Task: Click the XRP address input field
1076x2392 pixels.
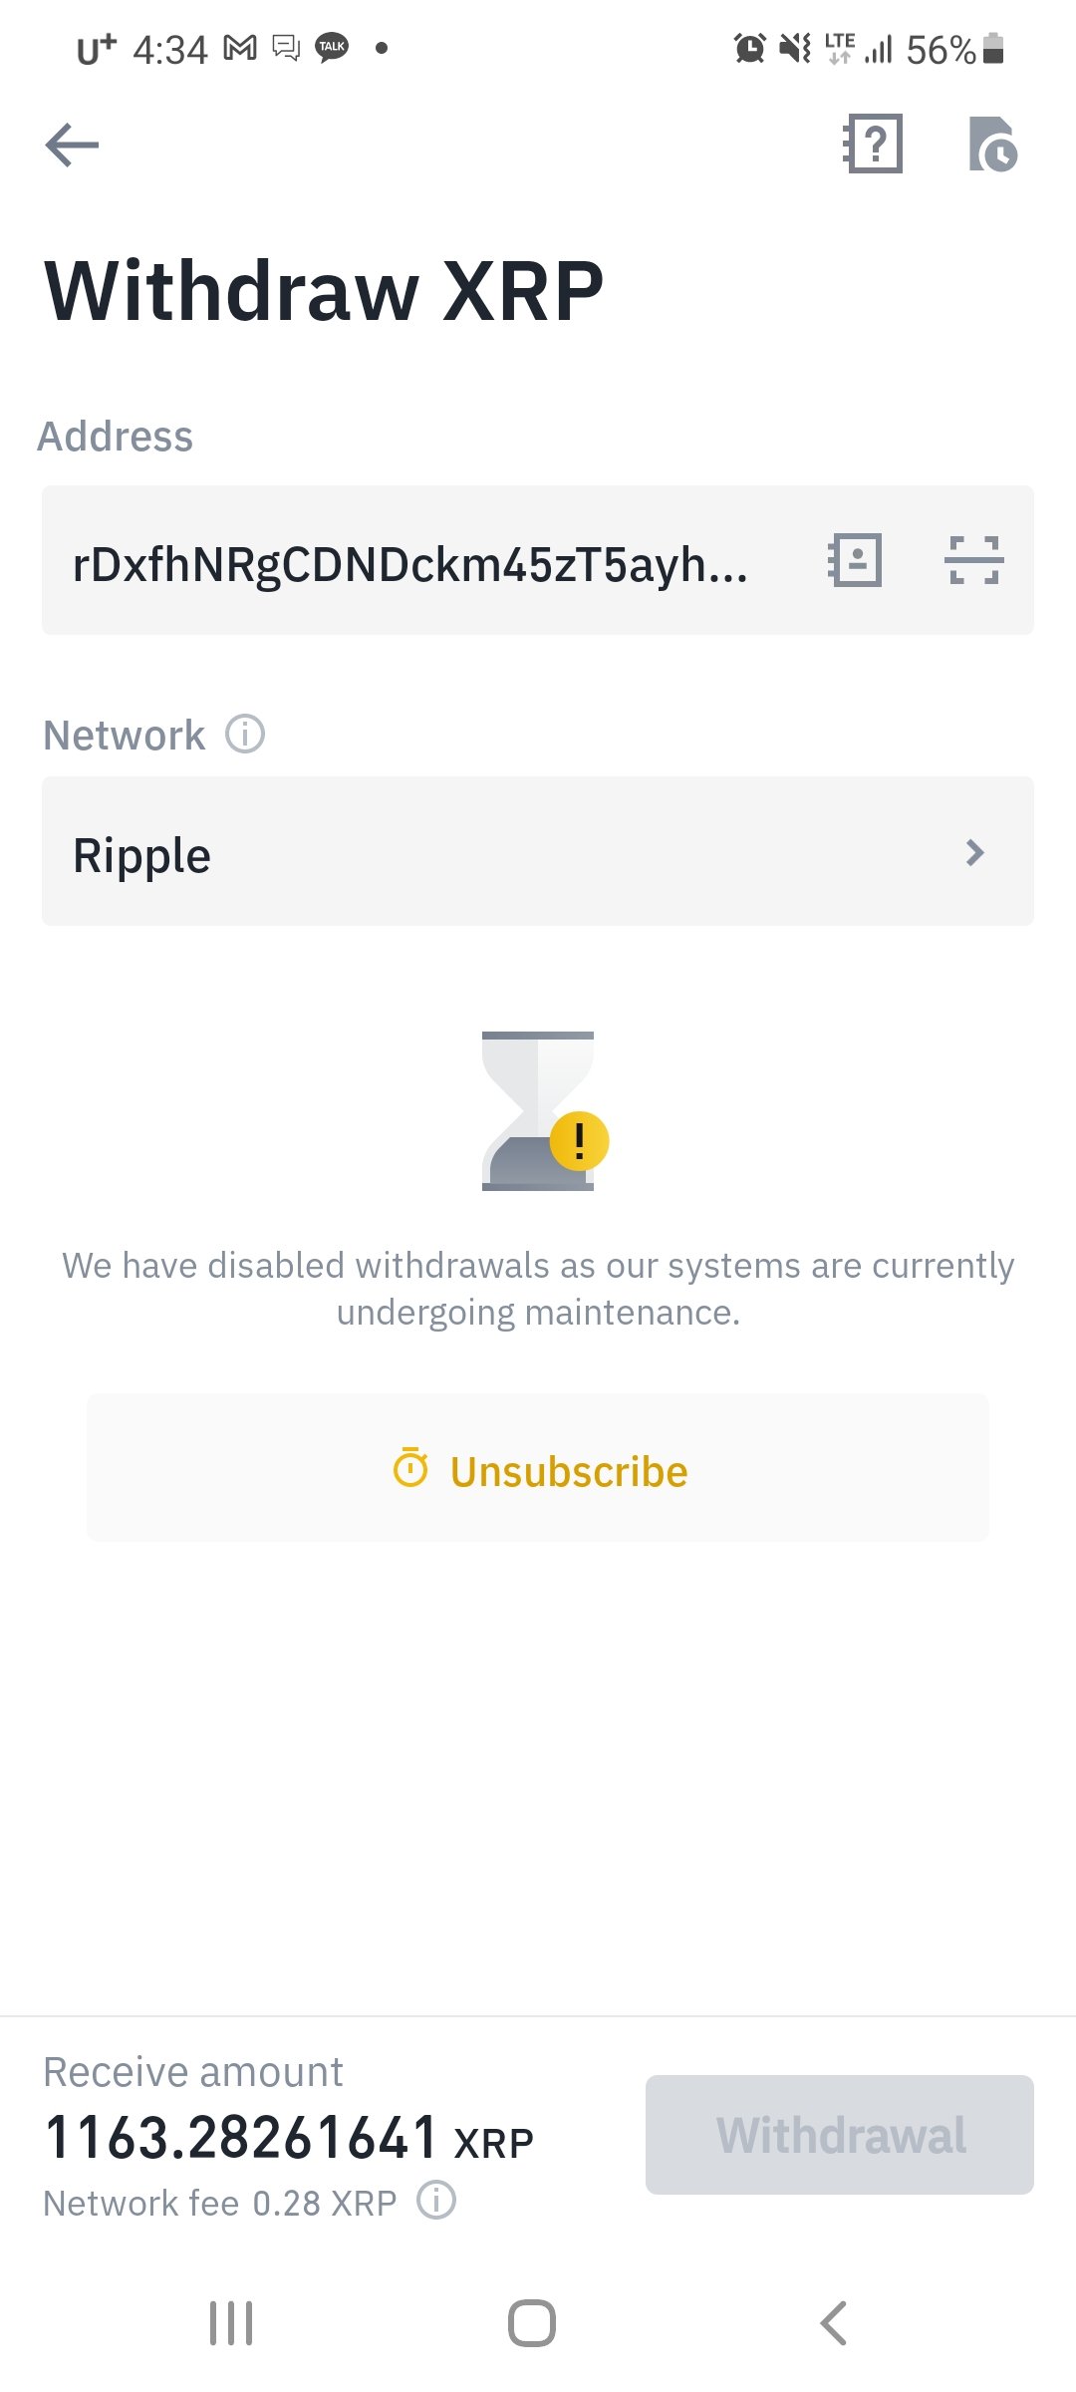Action: coord(418,562)
